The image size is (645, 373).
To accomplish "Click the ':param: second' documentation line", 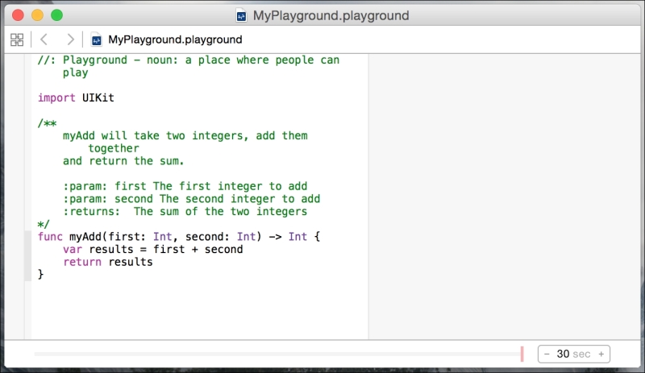I will pos(191,199).
